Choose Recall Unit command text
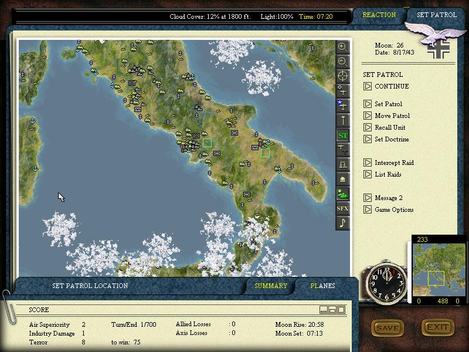 pos(390,127)
